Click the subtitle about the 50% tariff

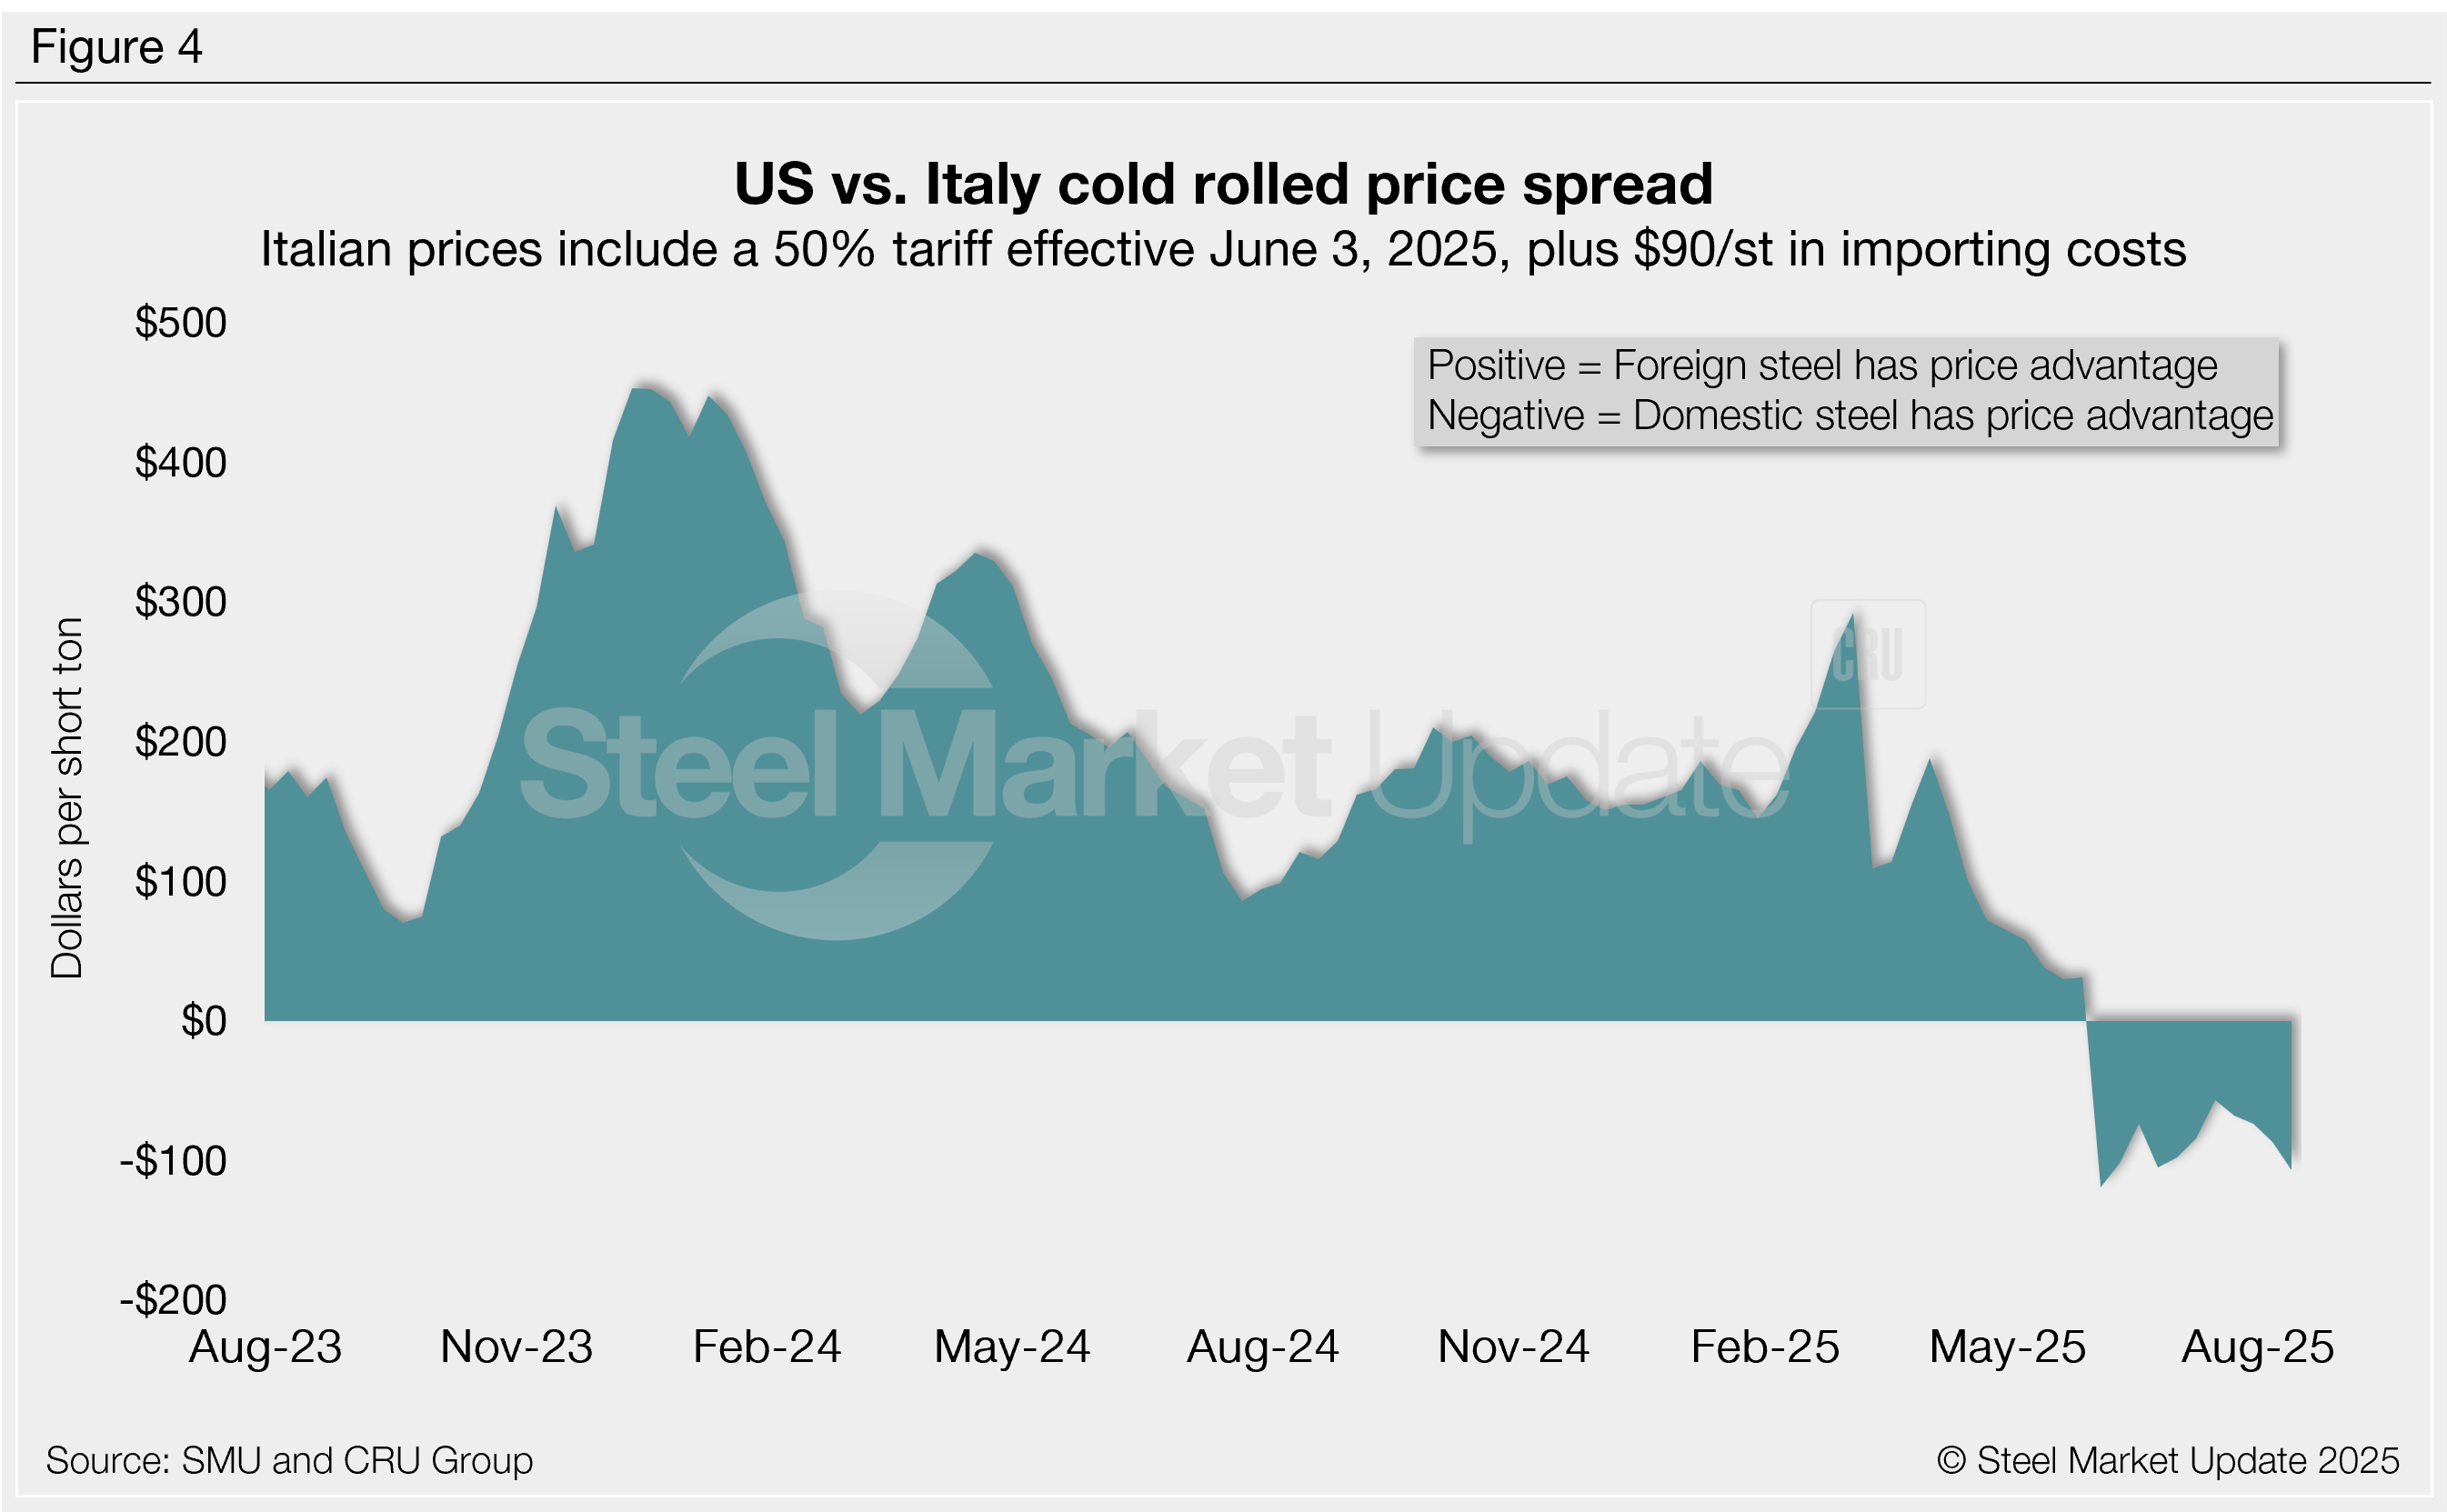point(1223,249)
